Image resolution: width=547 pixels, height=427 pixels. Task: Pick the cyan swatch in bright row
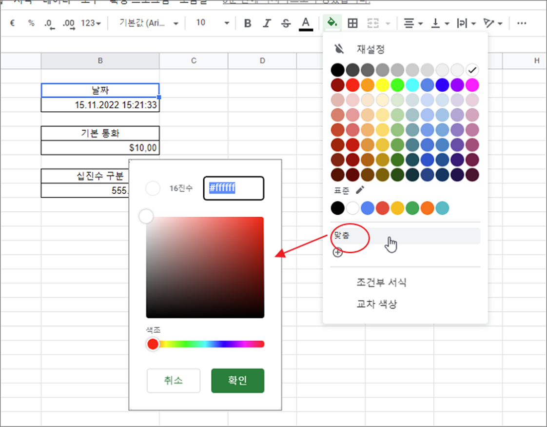(412, 85)
